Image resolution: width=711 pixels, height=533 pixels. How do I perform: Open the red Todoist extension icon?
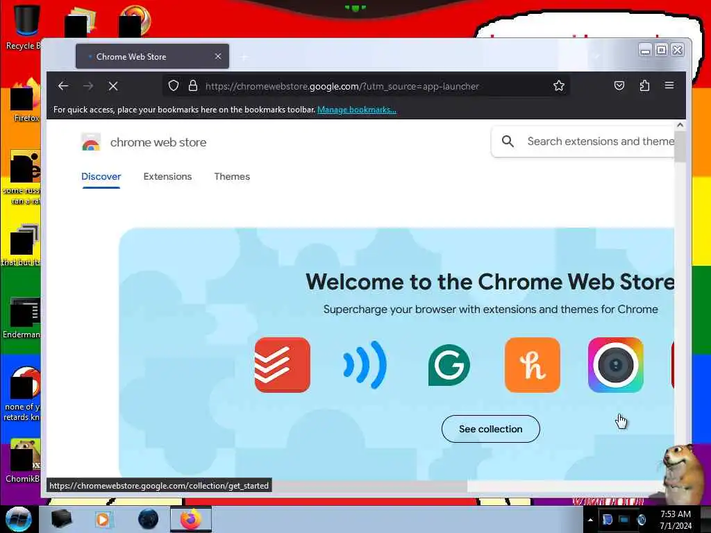pyautogui.click(x=283, y=365)
